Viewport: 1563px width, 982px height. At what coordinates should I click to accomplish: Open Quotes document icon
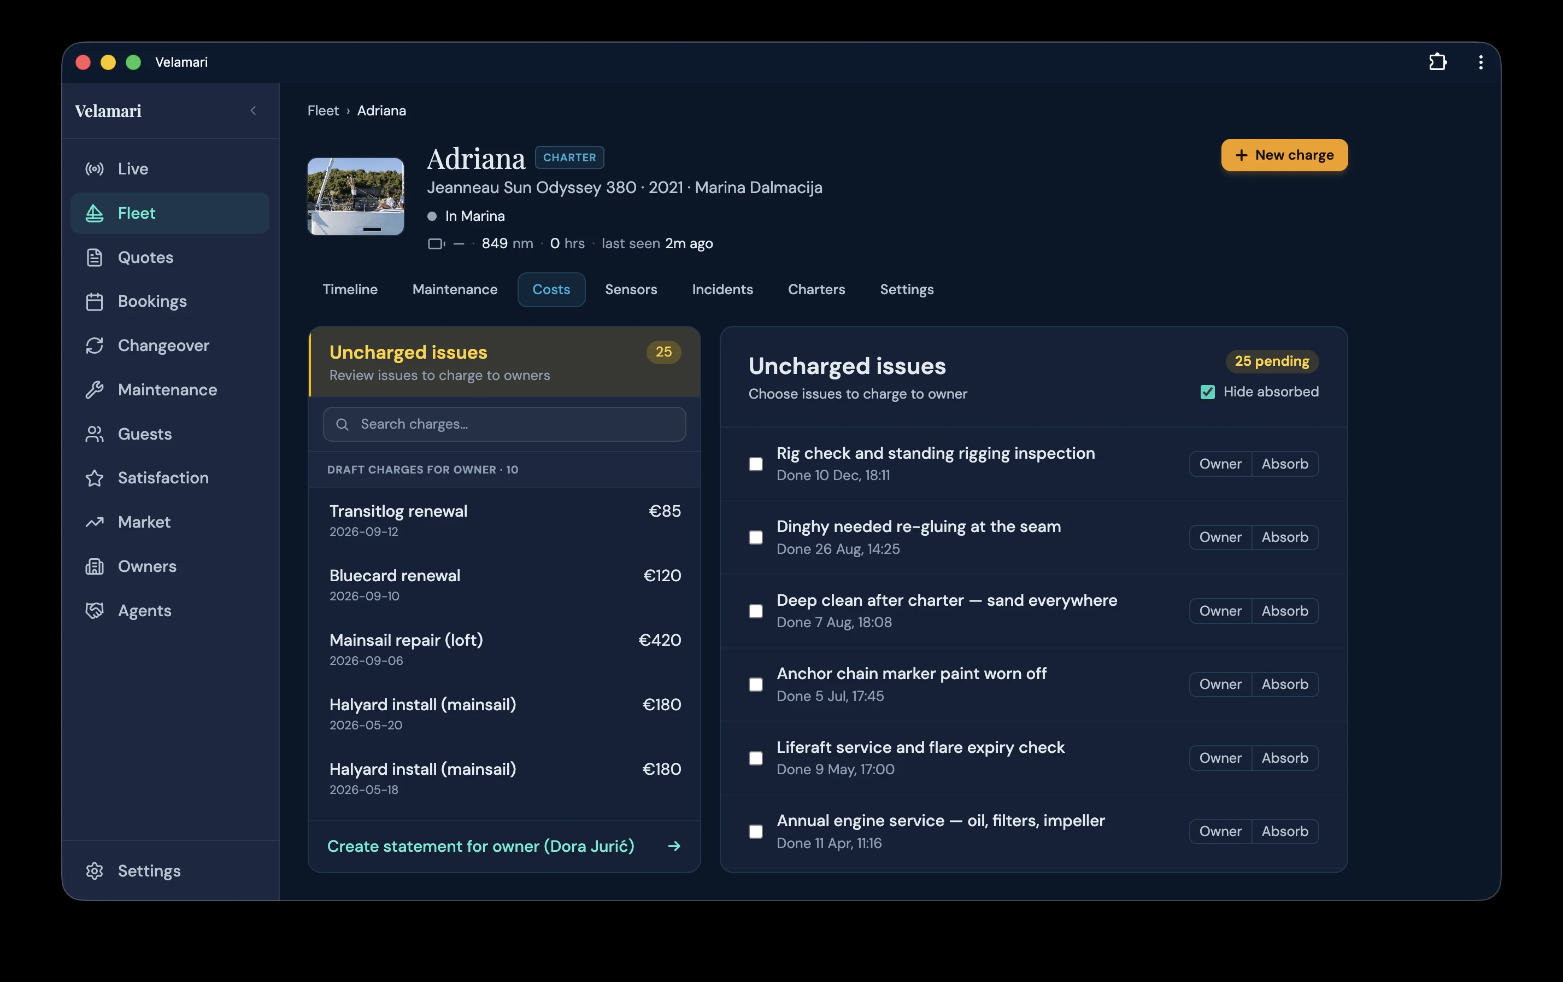click(95, 257)
